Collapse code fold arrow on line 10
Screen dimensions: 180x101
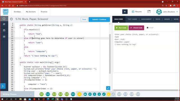(x=14, y=27)
